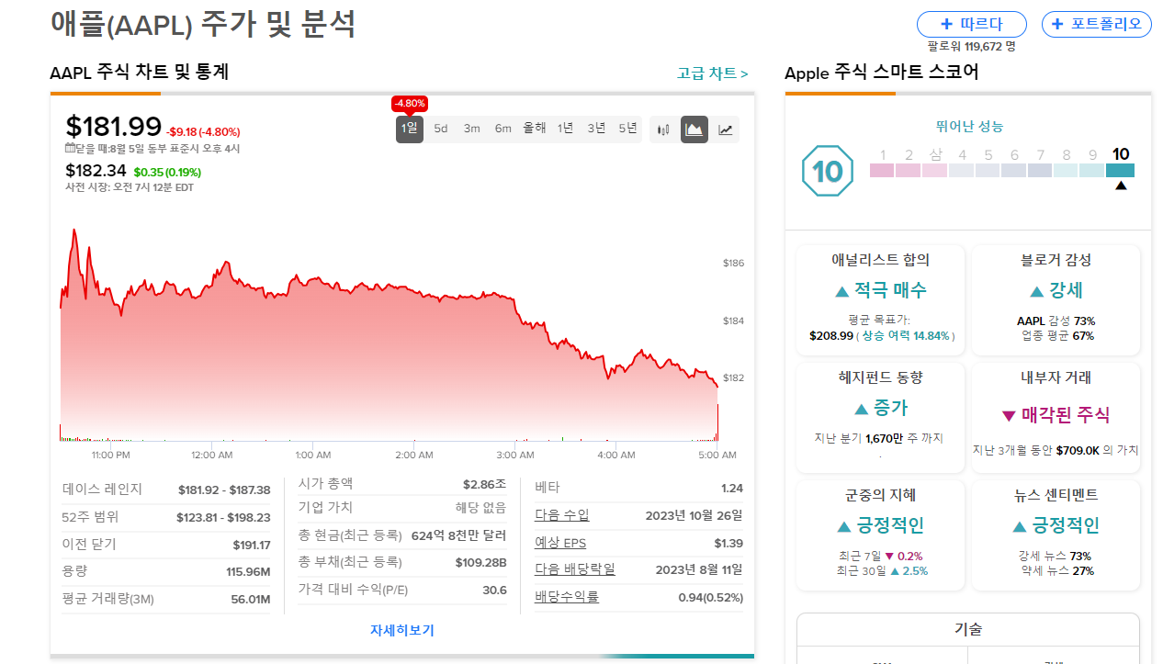Click the up arrow beside 강세

(x=1036, y=291)
